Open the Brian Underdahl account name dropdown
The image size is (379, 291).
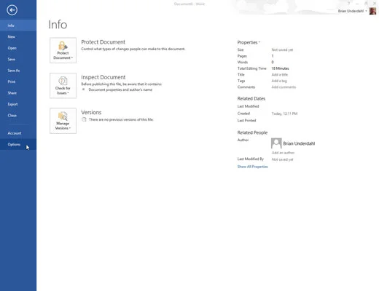pos(353,11)
